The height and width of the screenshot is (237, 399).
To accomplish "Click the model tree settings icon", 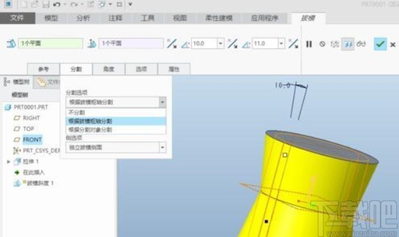I will [6, 82].
